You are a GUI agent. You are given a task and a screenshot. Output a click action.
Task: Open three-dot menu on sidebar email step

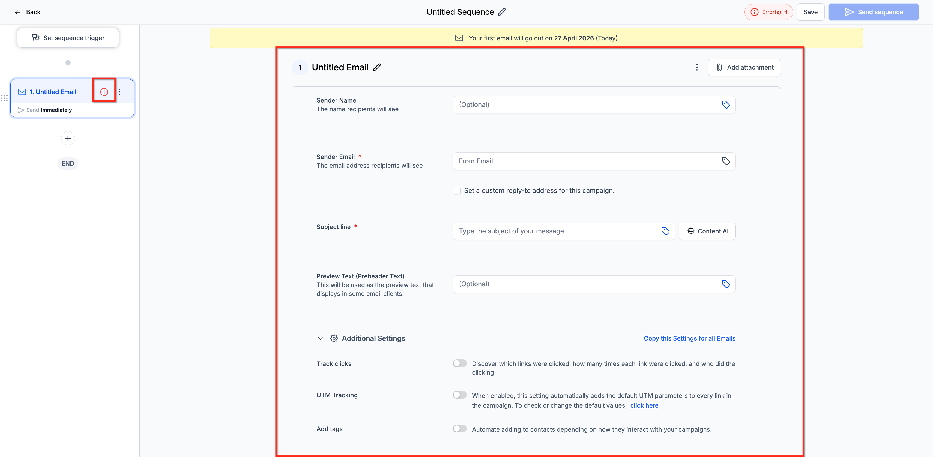[x=119, y=92]
